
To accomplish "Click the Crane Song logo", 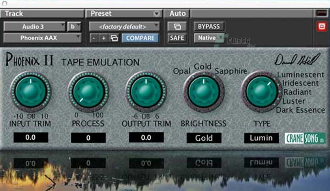I will tap(305, 138).
